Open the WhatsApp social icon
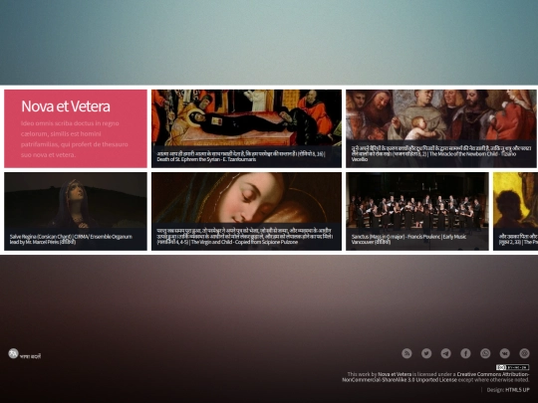Screen dimensions: 538x403 [485, 353]
